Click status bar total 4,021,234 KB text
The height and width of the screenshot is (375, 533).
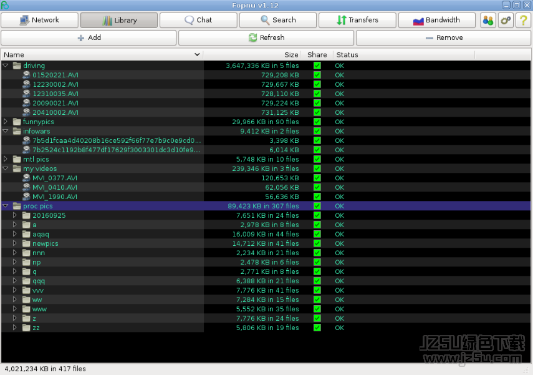(x=45, y=369)
